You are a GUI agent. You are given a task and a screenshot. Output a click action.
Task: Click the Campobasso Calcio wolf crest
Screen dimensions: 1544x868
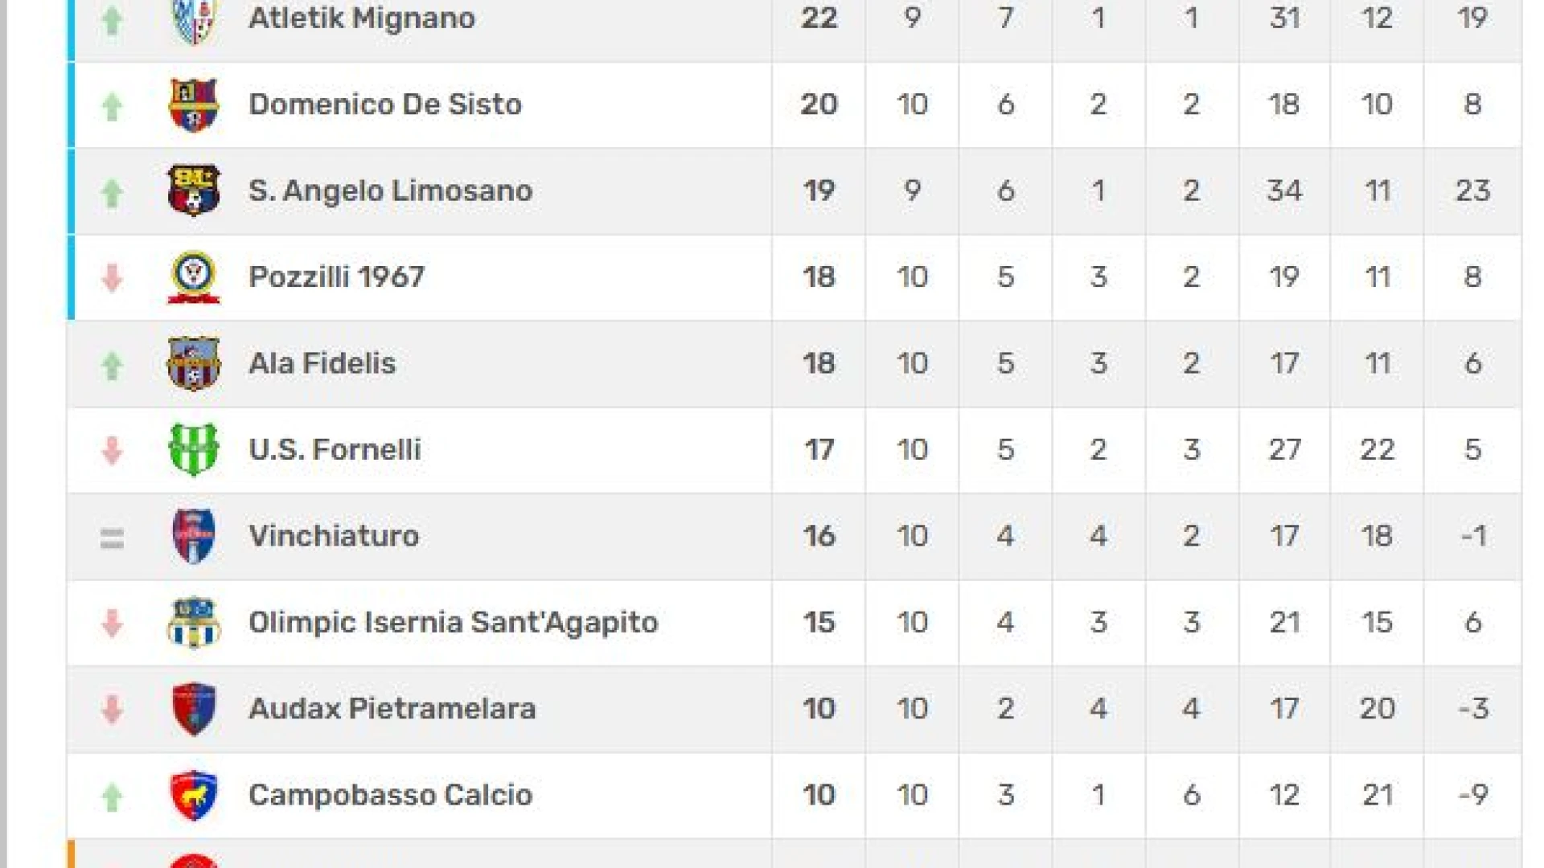193,795
